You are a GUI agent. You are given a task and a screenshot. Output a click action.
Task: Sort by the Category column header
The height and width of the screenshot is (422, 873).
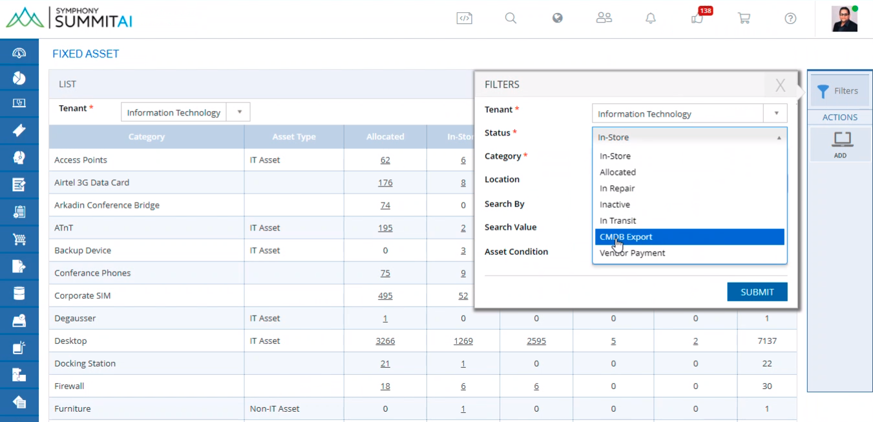(147, 137)
